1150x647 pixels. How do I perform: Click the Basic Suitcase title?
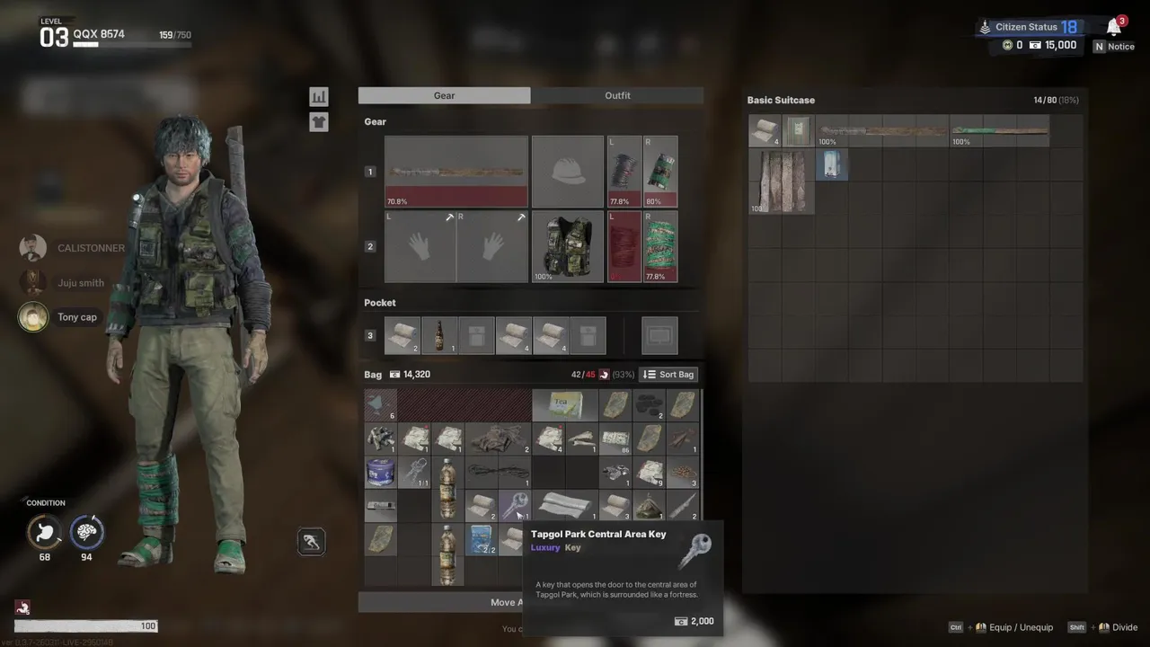coord(781,100)
